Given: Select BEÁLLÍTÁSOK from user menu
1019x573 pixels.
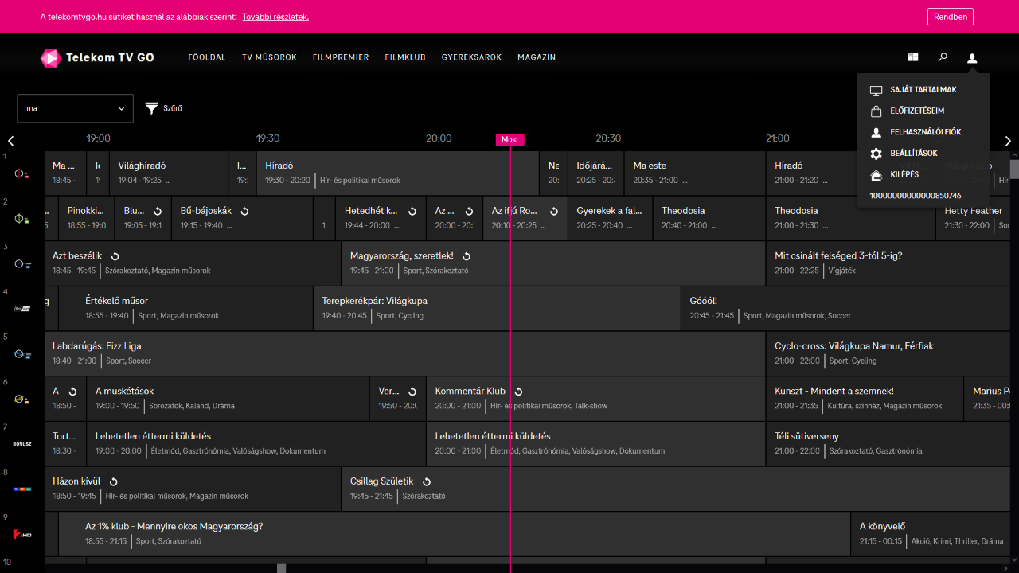Looking at the screenshot, I should tap(913, 154).
